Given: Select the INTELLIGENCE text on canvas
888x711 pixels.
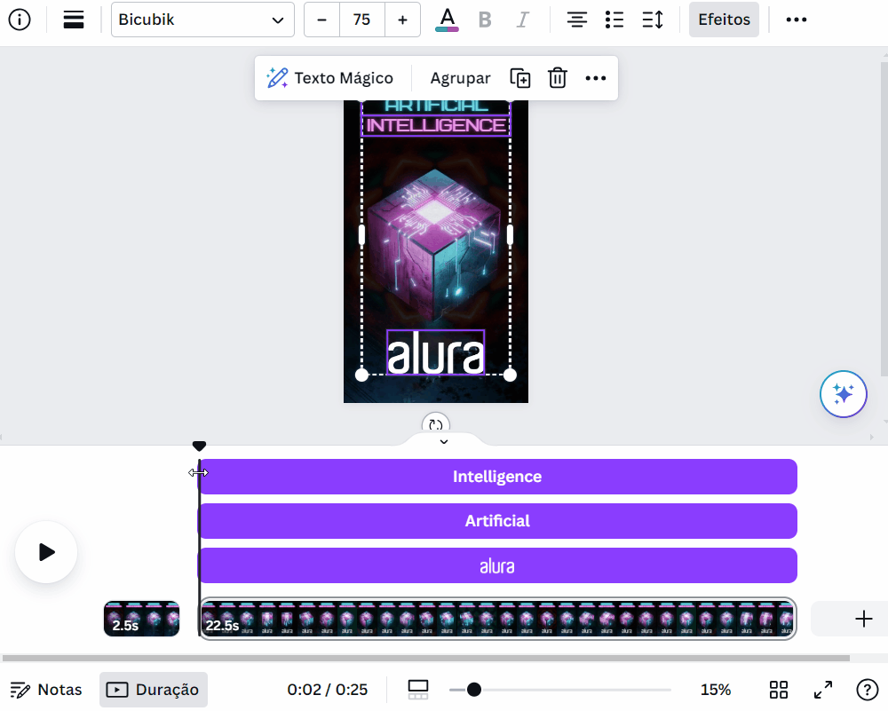Looking at the screenshot, I should coord(436,126).
